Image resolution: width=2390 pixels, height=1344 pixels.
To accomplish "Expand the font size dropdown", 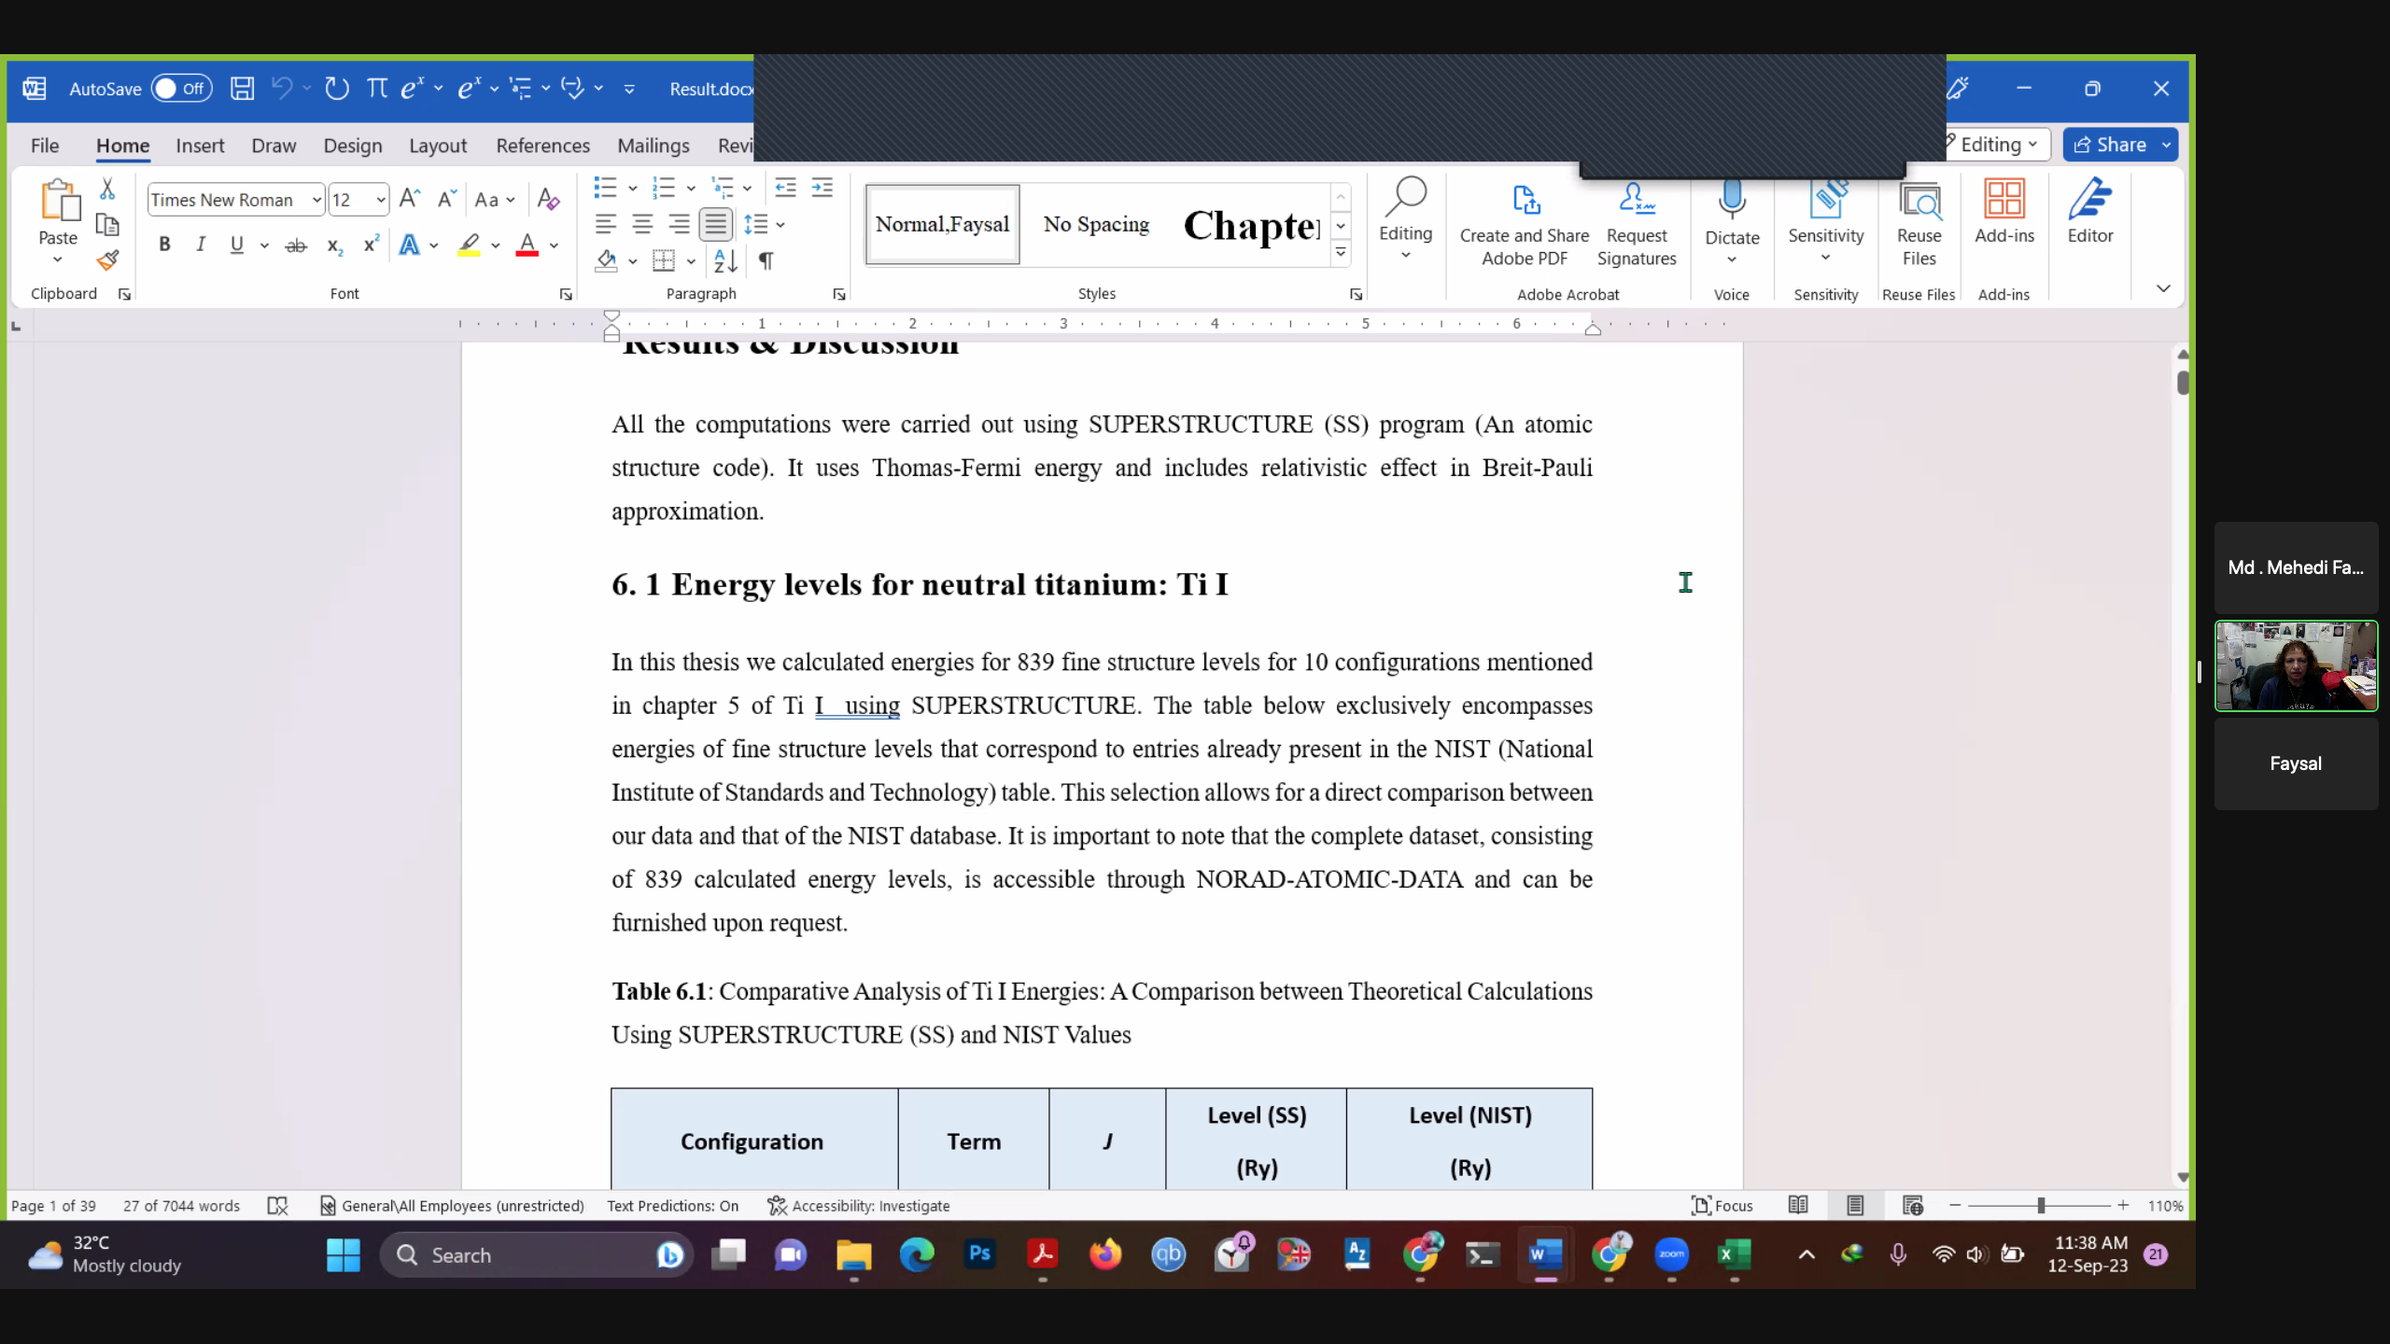I will point(380,200).
